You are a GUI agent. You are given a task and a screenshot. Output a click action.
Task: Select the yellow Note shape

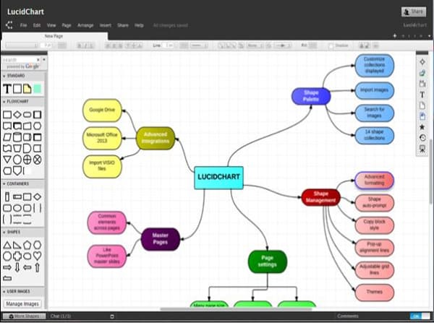pyautogui.click(x=27, y=89)
